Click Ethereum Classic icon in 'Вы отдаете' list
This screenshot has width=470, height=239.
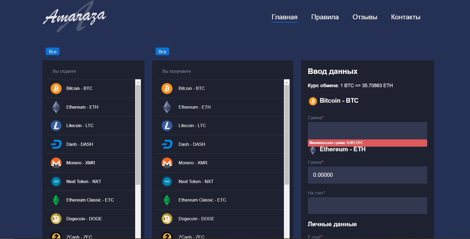(x=56, y=200)
